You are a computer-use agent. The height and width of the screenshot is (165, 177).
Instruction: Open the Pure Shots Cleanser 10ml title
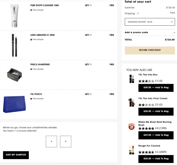44,5
